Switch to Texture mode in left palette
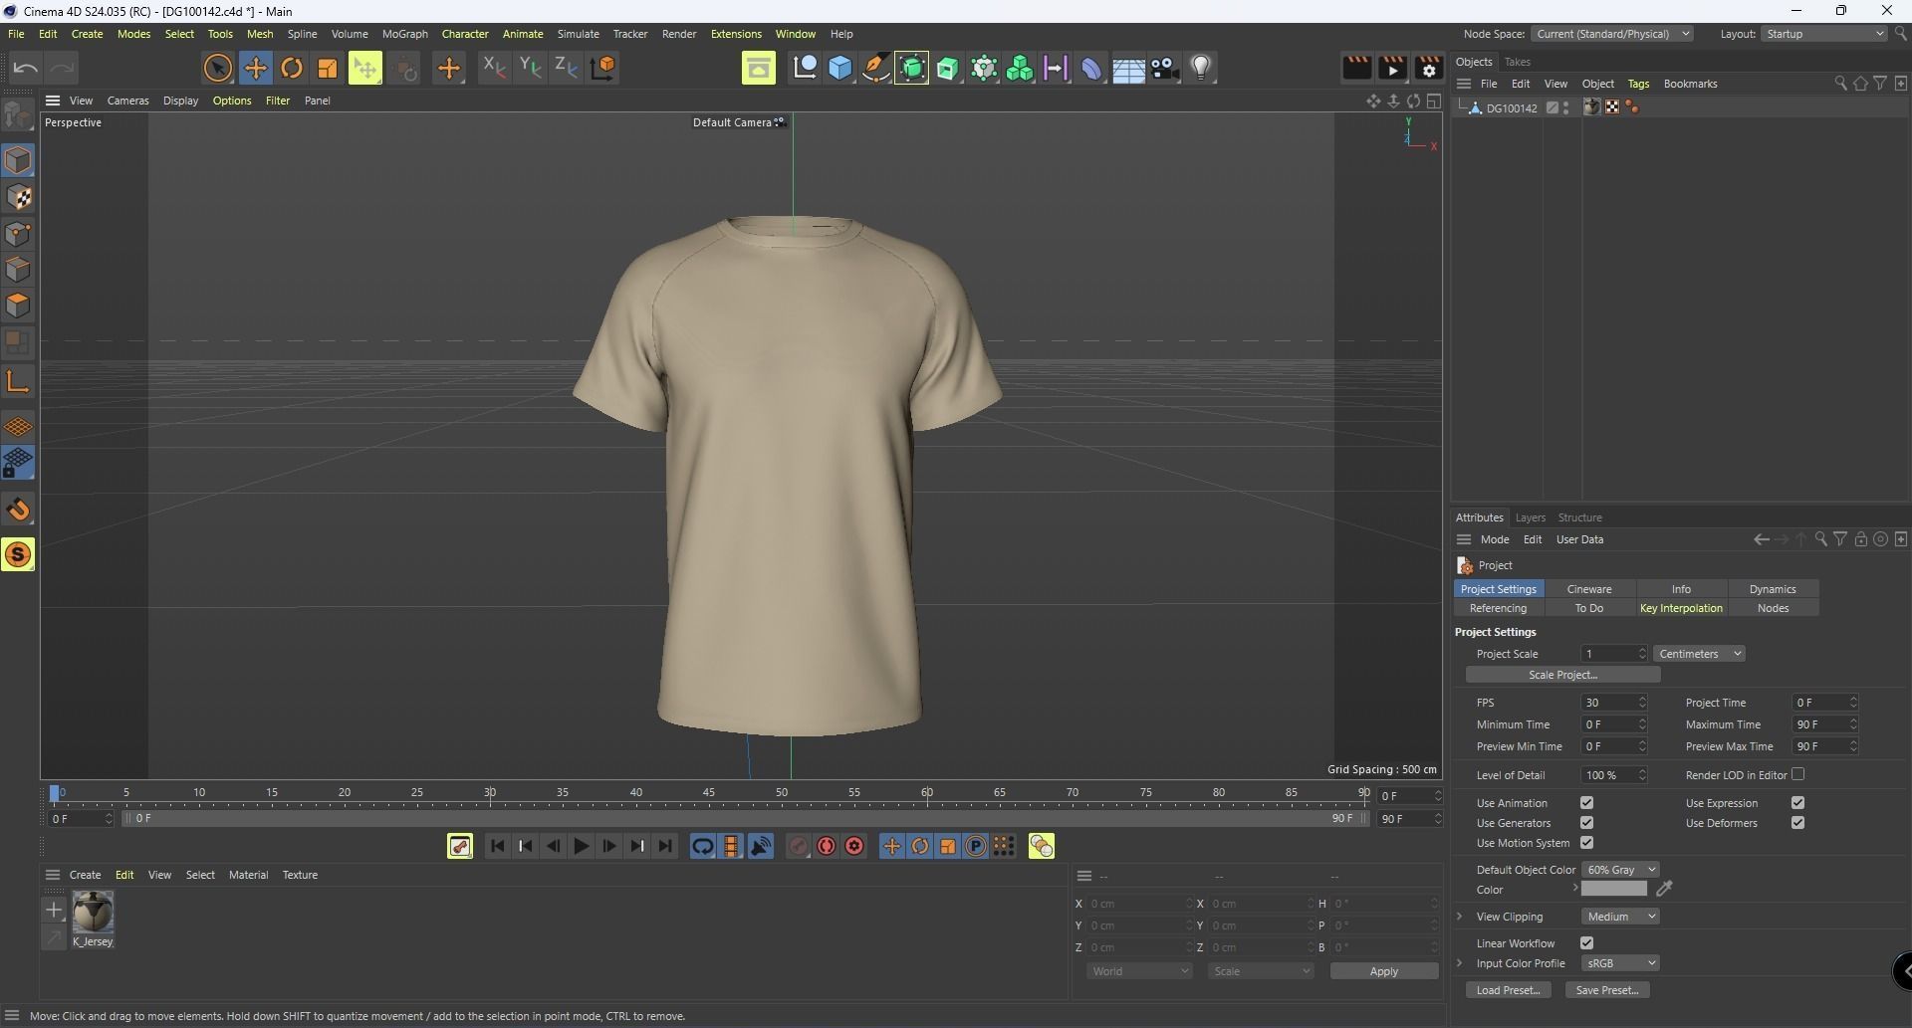 [x=18, y=197]
